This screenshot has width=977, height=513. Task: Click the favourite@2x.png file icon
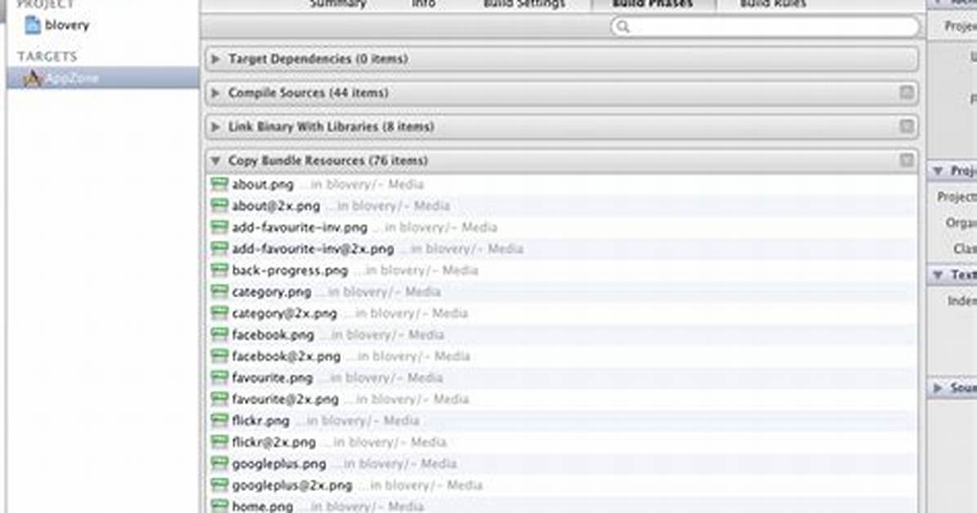click(219, 399)
